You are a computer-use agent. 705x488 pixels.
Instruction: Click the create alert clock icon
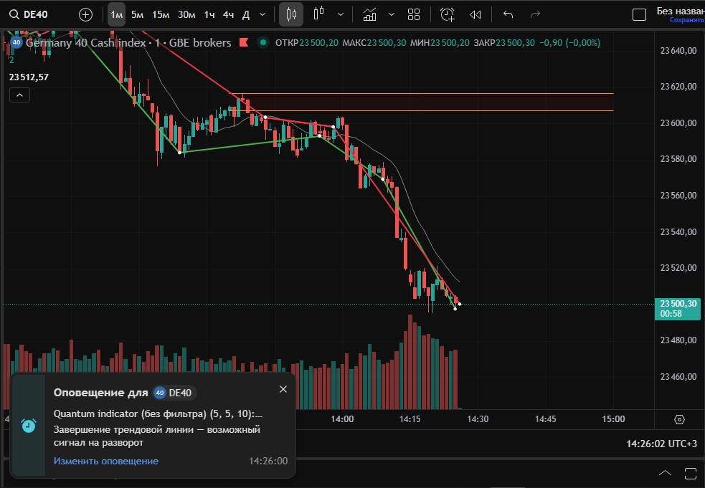pyautogui.click(x=448, y=14)
